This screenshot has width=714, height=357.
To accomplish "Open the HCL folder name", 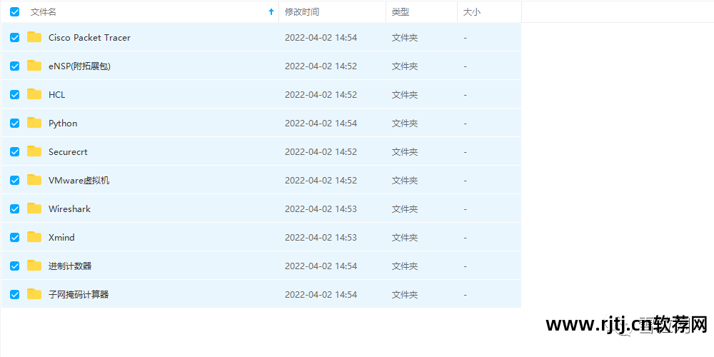I will 57,95.
